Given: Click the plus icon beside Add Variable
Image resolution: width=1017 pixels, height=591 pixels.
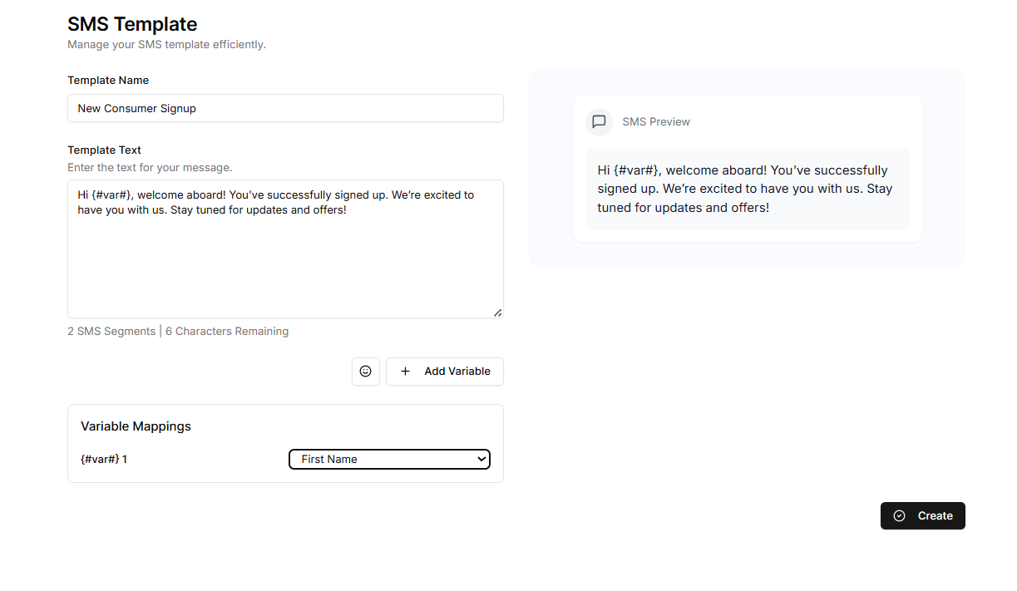Looking at the screenshot, I should (405, 372).
